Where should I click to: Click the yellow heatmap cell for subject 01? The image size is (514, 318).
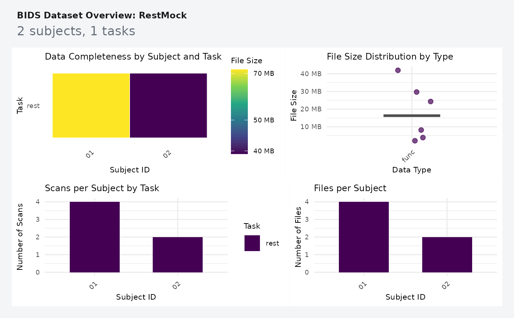(x=91, y=106)
